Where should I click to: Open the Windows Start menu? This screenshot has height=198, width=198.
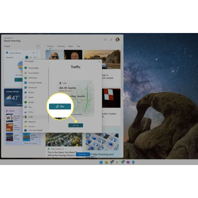click(x=101, y=162)
